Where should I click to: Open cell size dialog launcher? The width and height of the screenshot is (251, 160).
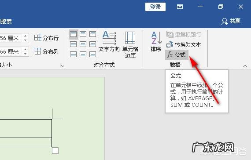(x=62, y=65)
